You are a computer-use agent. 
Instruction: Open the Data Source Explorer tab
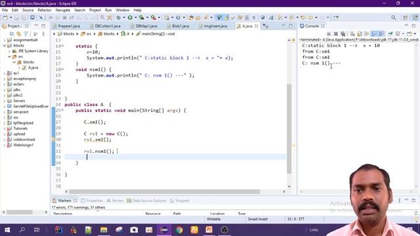click(146, 201)
